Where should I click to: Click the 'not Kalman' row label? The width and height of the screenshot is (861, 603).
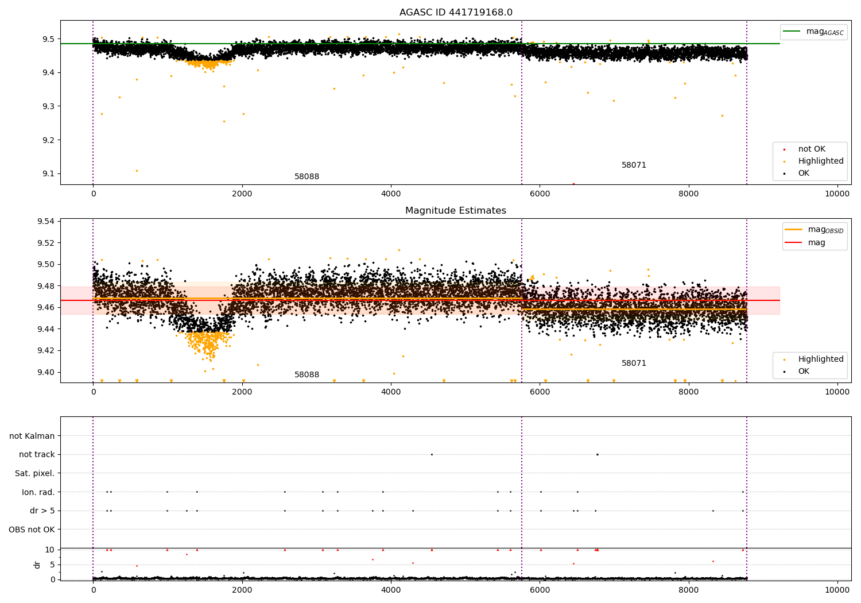(x=32, y=436)
